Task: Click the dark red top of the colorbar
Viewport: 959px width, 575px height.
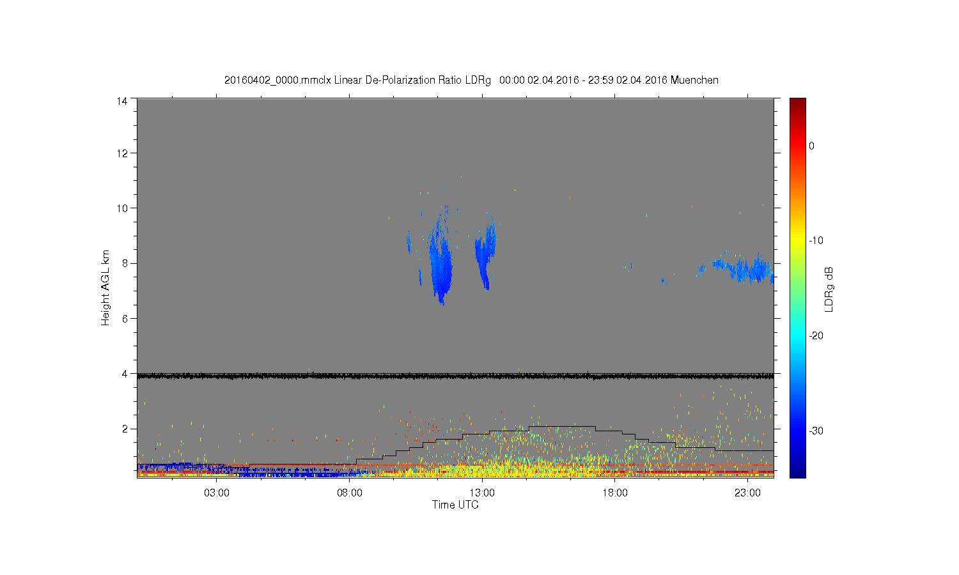Action: tap(798, 103)
